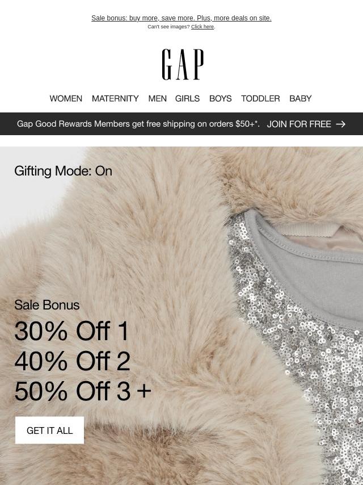Open the Baby category

(300, 98)
